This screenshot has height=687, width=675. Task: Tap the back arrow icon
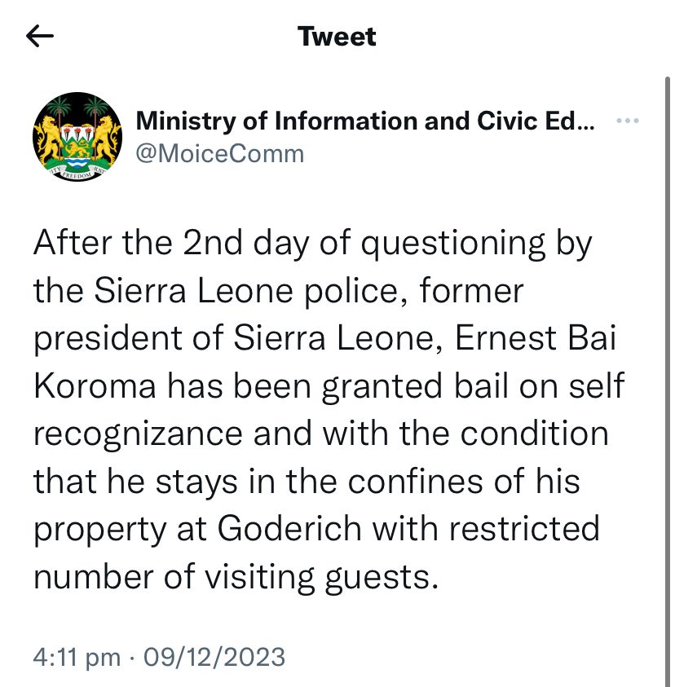point(40,37)
